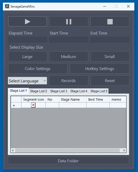Screen dimensions: 138x172
Task: Click the red X segment icon cell
Action: pos(33,105)
